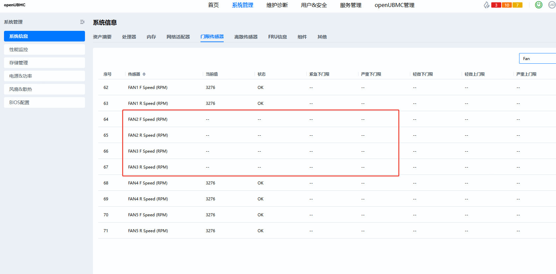Open 维护诊断 in the top navigation
The width and height of the screenshot is (556, 274).
(x=277, y=5)
